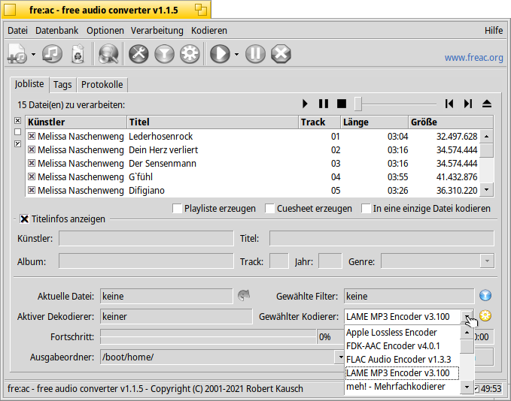Click the remove track trash icon
This screenshot has height=401, width=511.
[x=78, y=54]
